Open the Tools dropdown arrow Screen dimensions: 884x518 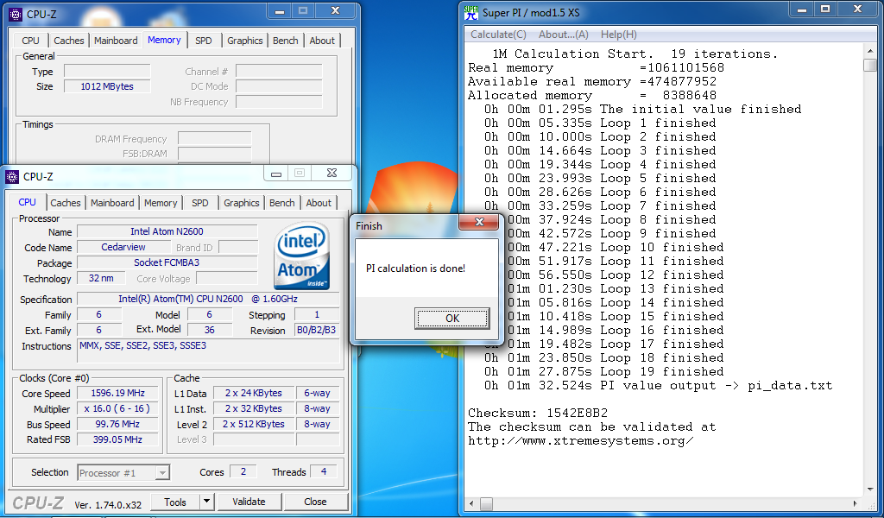pyautogui.click(x=207, y=502)
